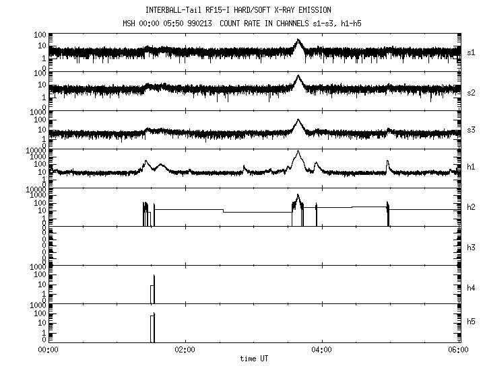Click the INTERBALL-Tail RF15-I plot title
Screen dimensions: 485x370
pyautogui.click(x=238, y=10)
